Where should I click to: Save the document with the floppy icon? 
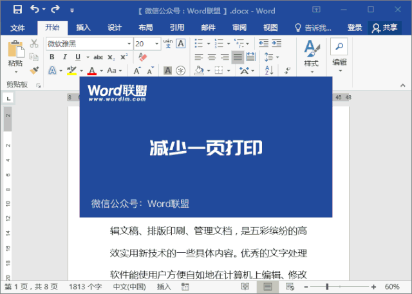coord(17,10)
